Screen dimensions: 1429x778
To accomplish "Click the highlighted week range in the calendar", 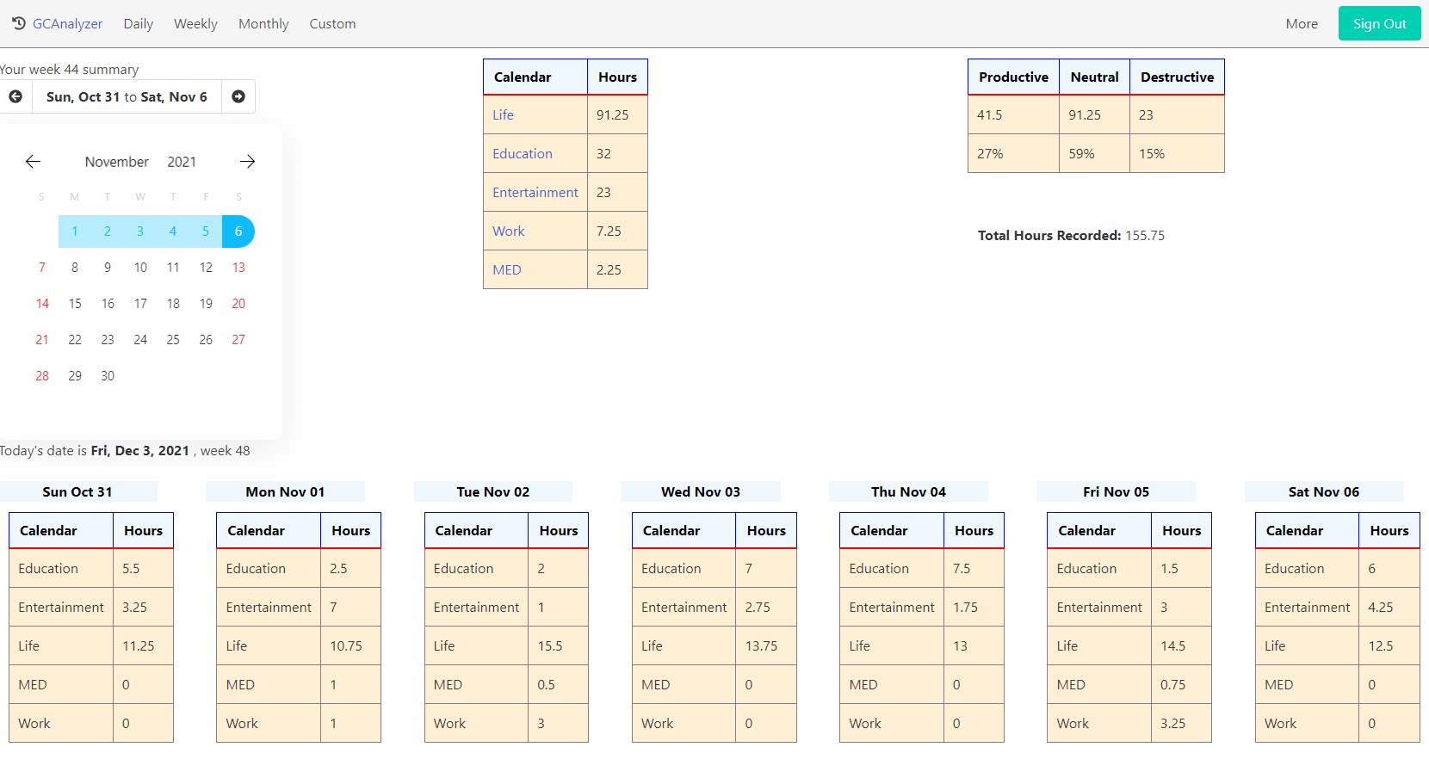I will click(x=140, y=231).
